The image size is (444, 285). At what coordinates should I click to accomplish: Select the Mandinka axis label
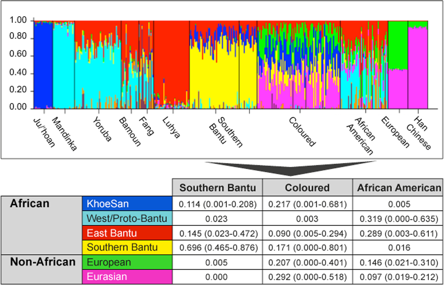(x=64, y=134)
